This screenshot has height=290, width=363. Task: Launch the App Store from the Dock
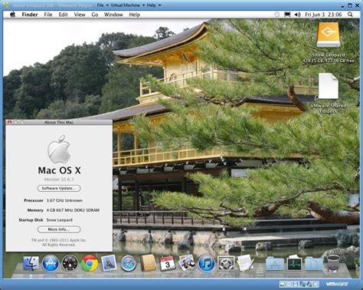pyautogui.click(x=51, y=263)
